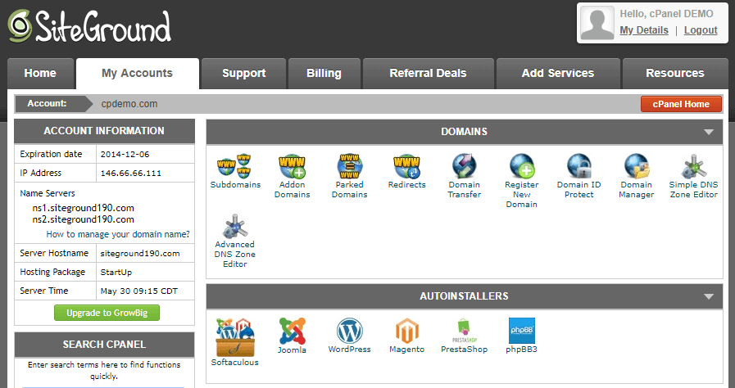Open the Billing tab

click(x=324, y=74)
